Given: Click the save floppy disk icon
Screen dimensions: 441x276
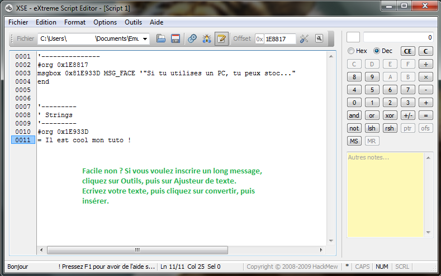Looking at the screenshot, I should click(176, 38).
